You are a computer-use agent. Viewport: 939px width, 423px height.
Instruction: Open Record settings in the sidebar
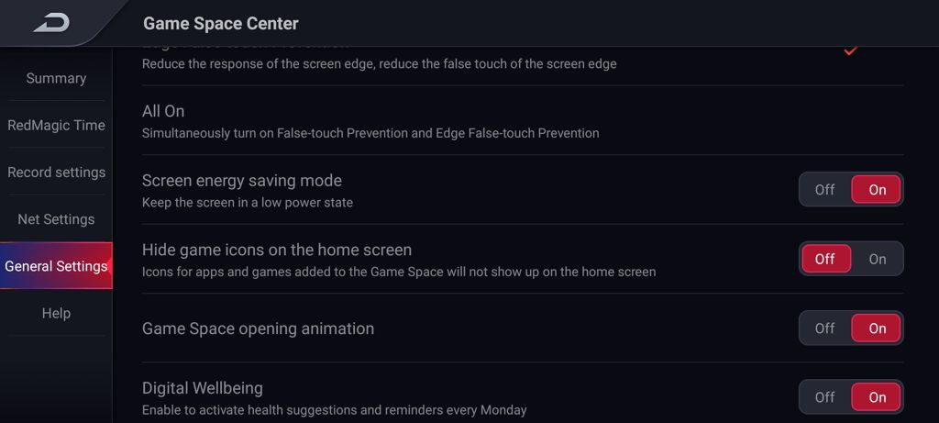coord(56,172)
